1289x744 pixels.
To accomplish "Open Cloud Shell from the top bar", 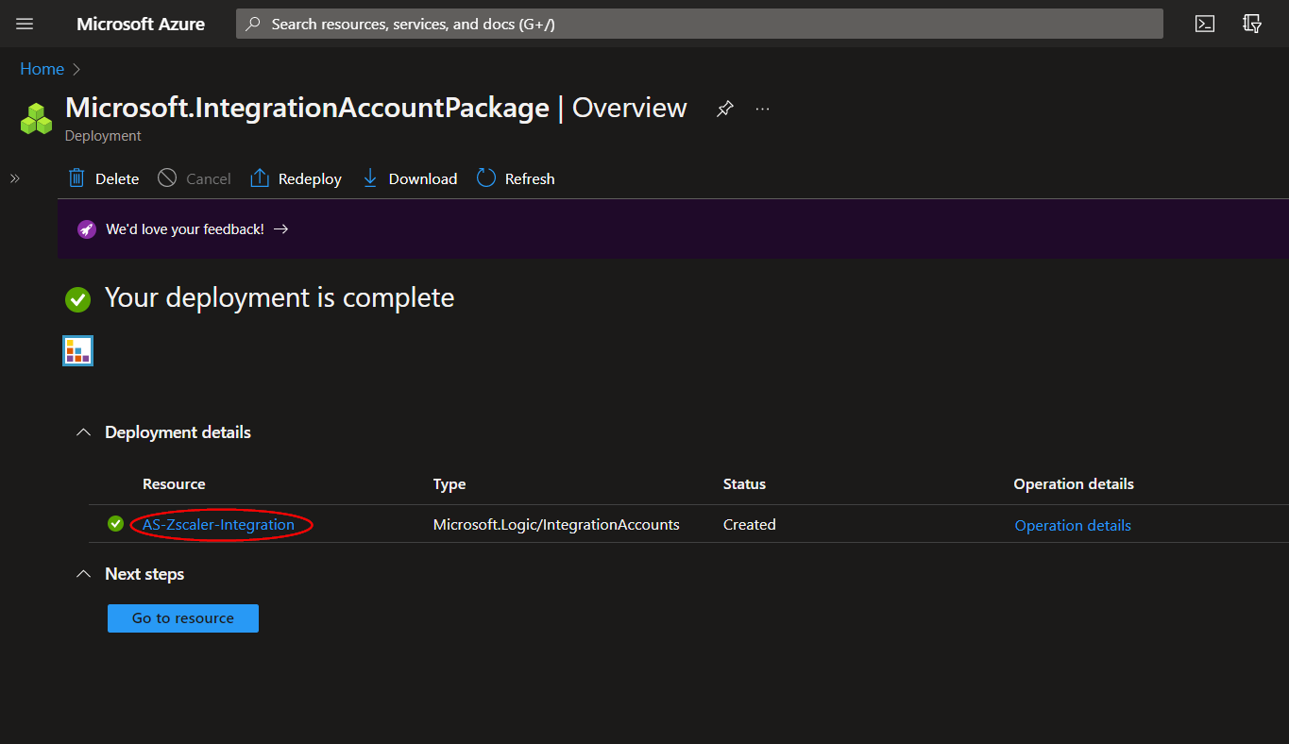I will pyautogui.click(x=1205, y=24).
